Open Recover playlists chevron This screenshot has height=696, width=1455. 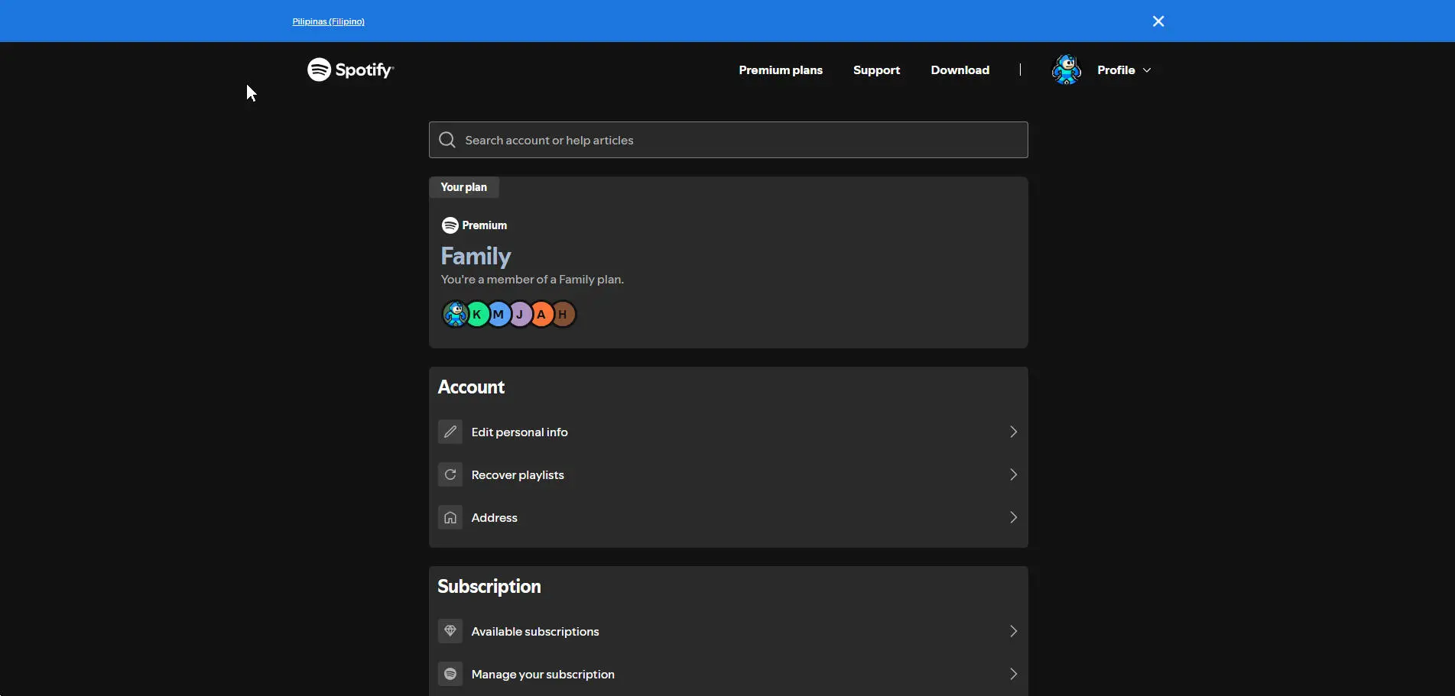[x=1013, y=474]
